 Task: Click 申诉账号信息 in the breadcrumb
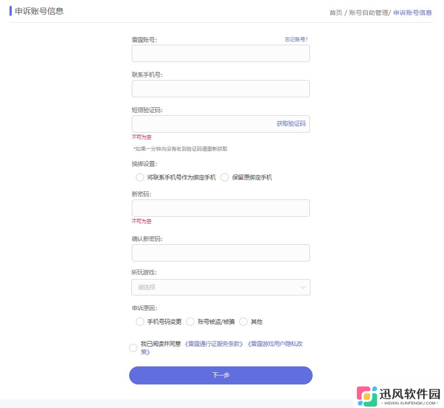(412, 13)
